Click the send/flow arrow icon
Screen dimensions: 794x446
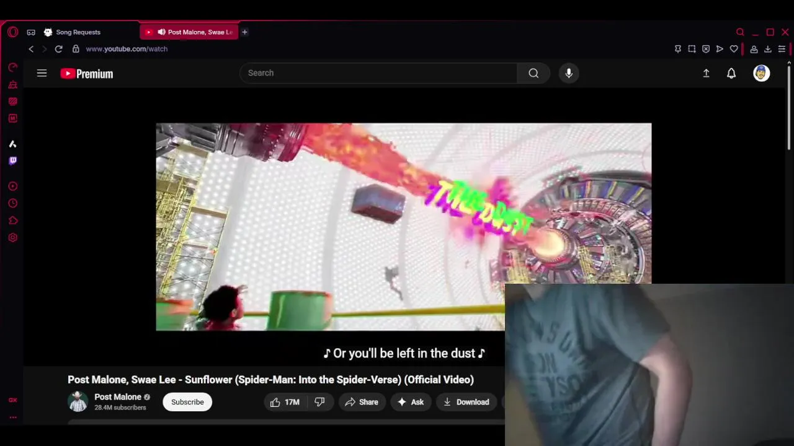[x=720, y=49]
